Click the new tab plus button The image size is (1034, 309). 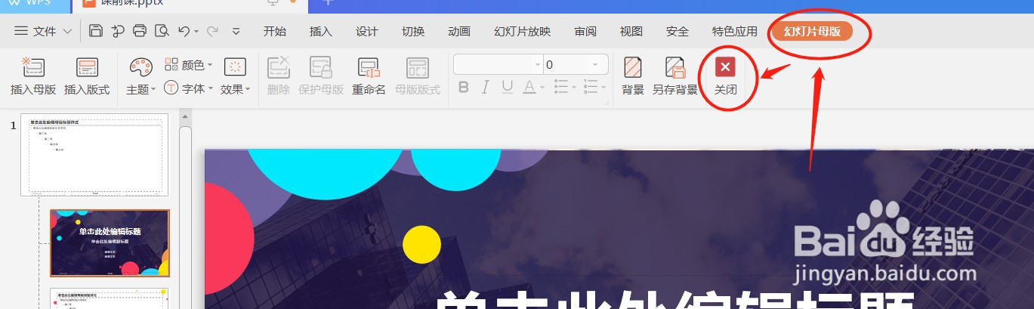pyautogui.click(x=327, y=3)
